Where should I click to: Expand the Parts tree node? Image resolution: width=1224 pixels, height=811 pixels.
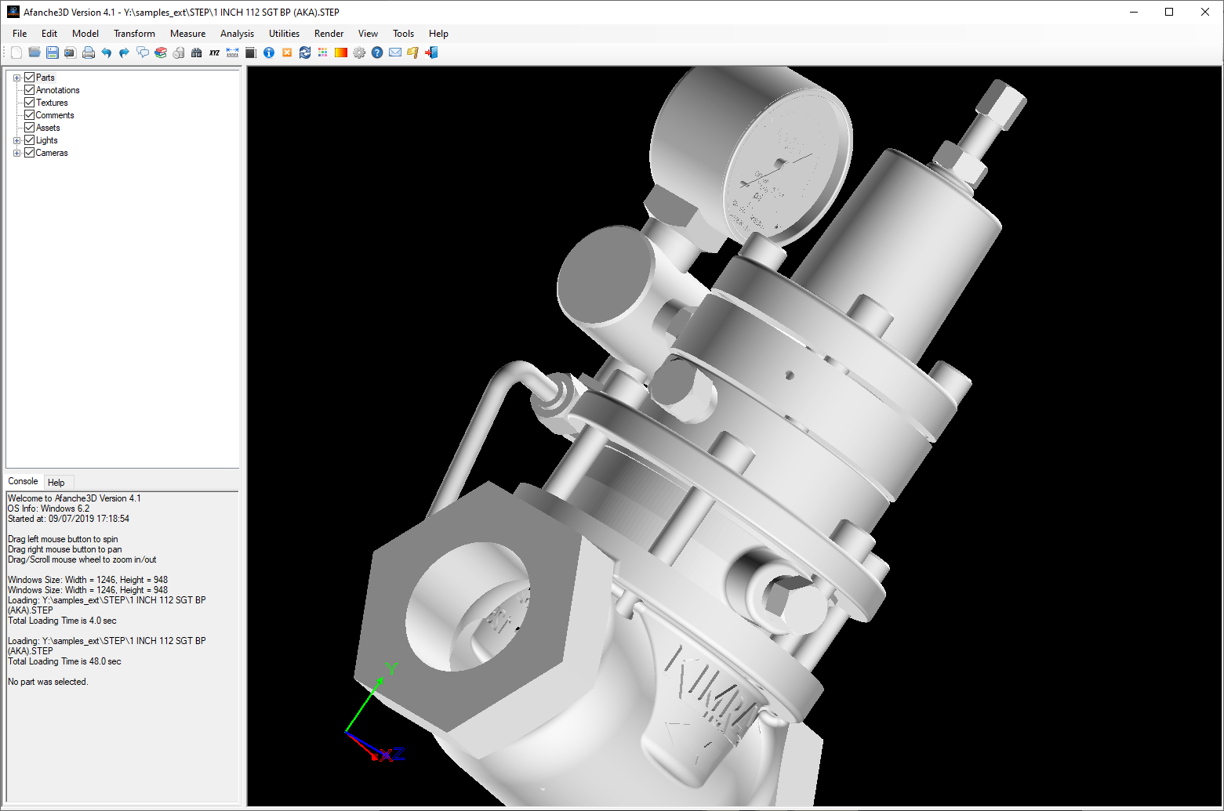click(17, 78)
